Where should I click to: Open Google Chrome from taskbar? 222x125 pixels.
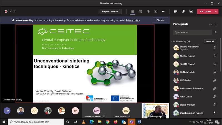pyautogui.click(x=108, y=122)
